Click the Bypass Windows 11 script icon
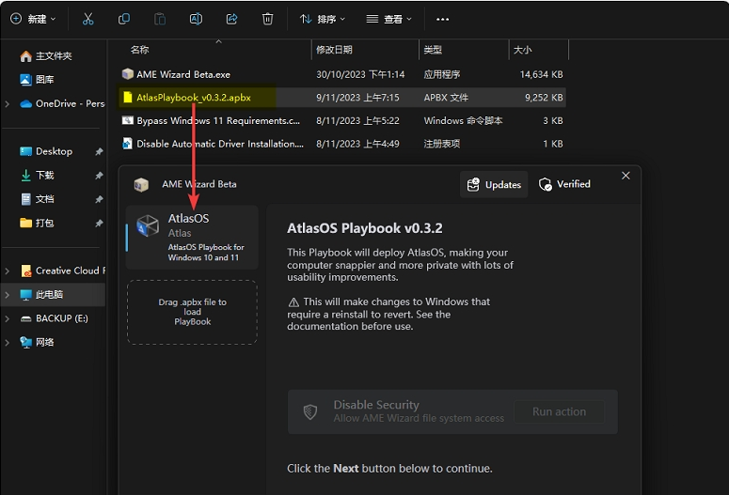The image size is (729, 495). point(127,120)
